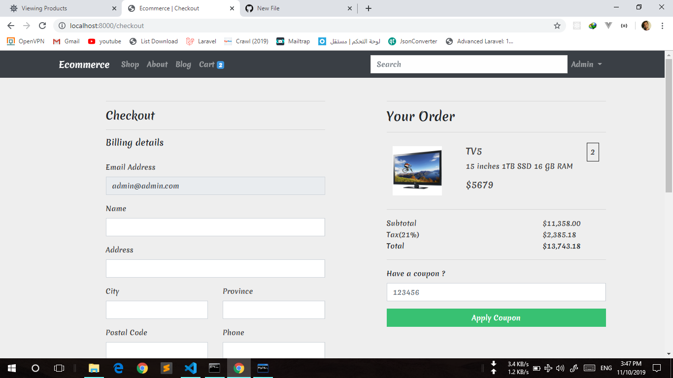
Task: Launch Visual Studio Code from the taskbar
Action: pyautogui.click(x=191, y=368)
